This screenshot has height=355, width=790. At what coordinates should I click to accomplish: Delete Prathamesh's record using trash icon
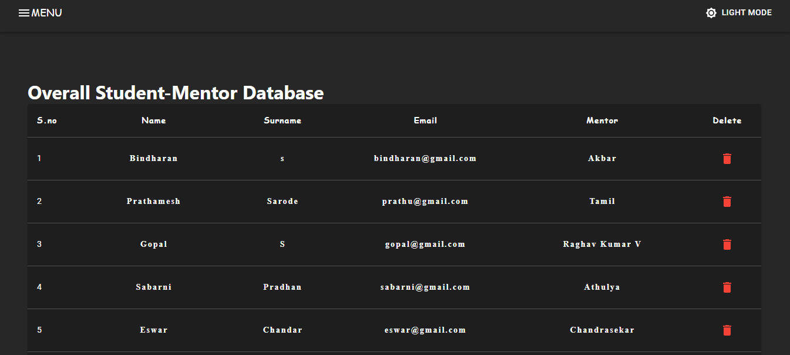point(727,202)
